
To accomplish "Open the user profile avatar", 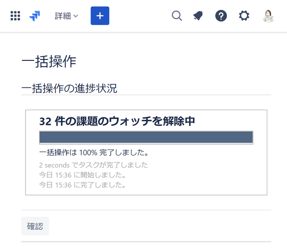I will [x=268, y=16].
